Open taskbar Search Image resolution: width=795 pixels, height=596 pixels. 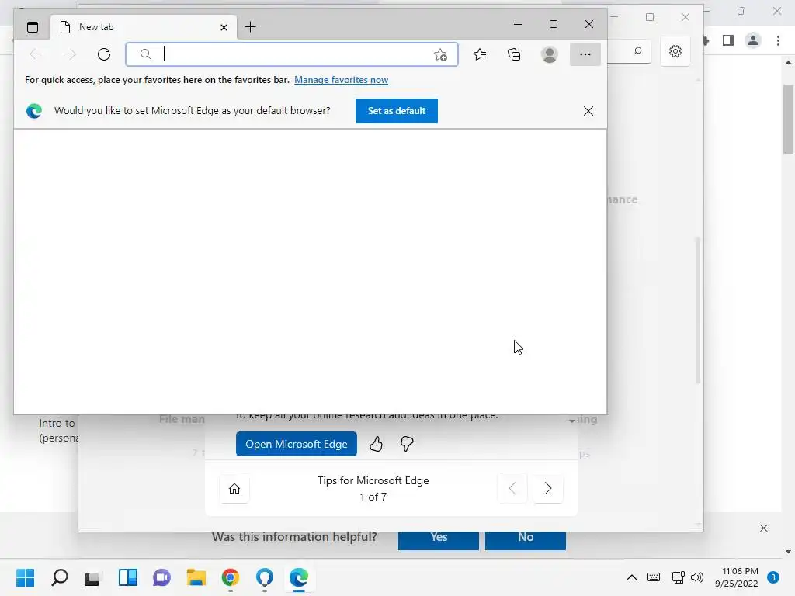point(60,577)
